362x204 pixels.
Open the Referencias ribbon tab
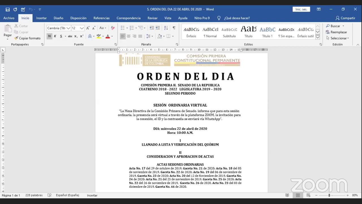click(102, 18)
